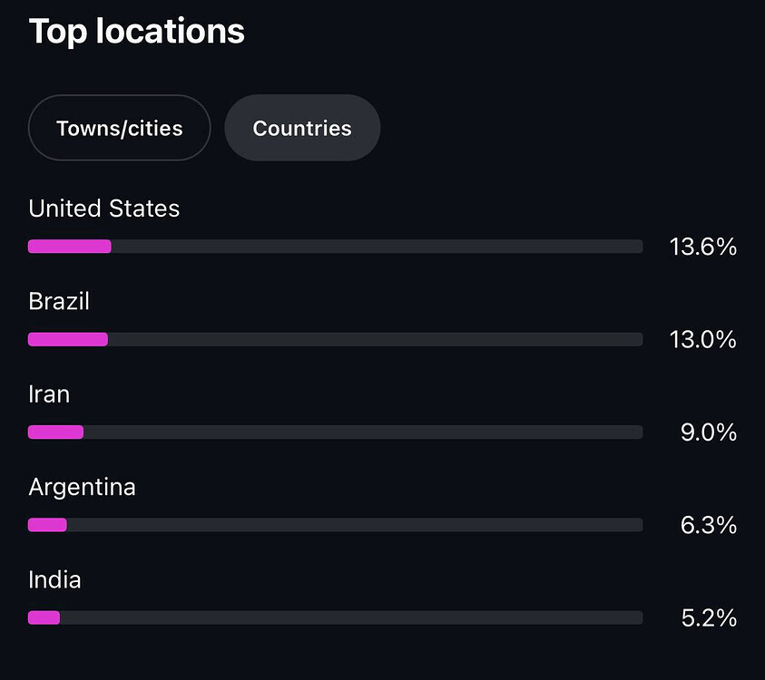Click the pink fill of Argentina bar
Screen dimensions: 765x680
pyautogui.click(x=47, y=525)
